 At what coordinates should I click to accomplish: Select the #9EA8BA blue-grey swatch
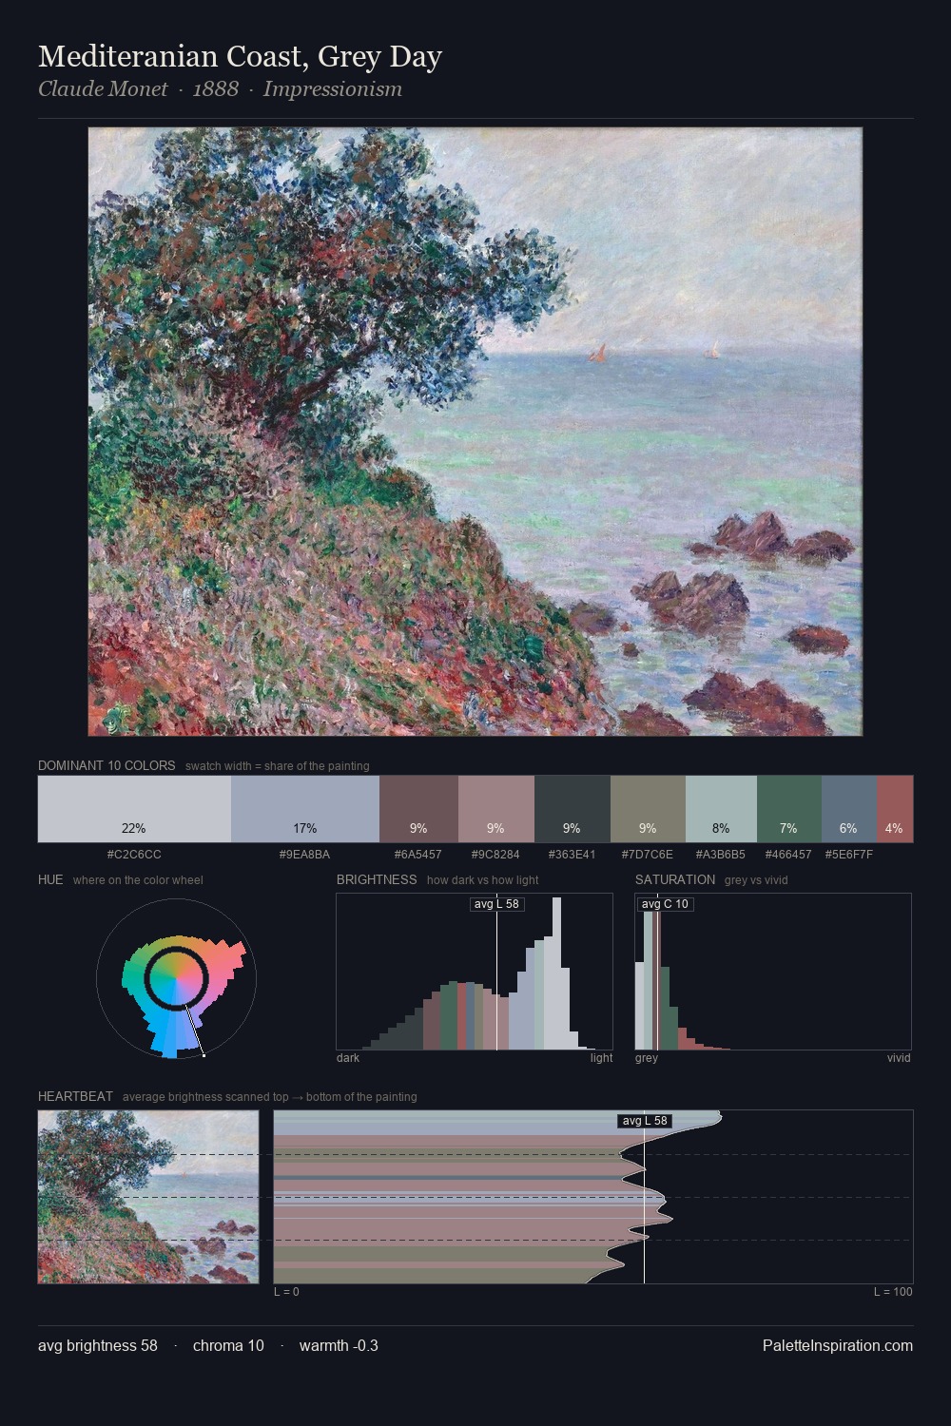click(305, 809)
